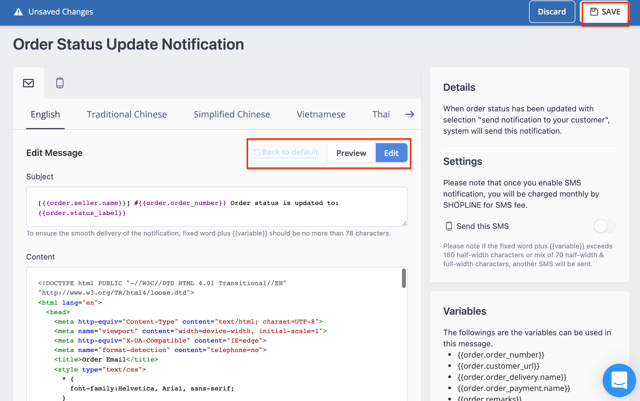Click into the Subject text field
The width and height of the screenshot is (640, 401).
217,206
